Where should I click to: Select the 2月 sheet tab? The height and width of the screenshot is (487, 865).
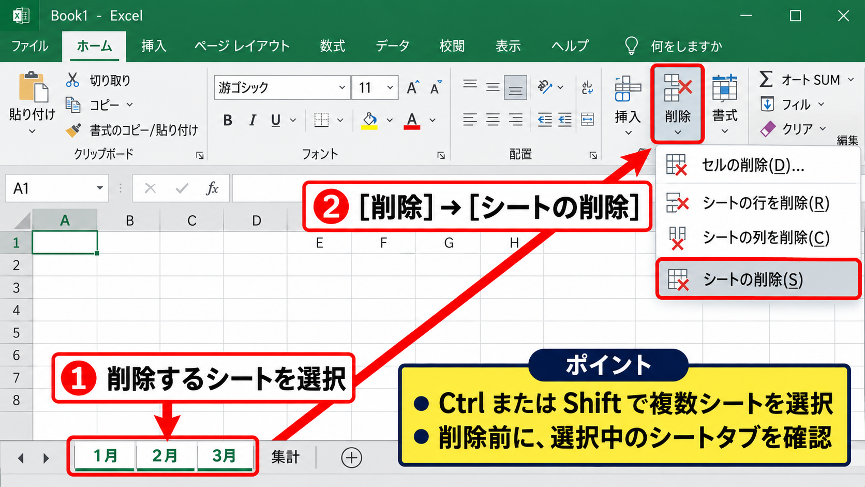(x=165, y=456)
